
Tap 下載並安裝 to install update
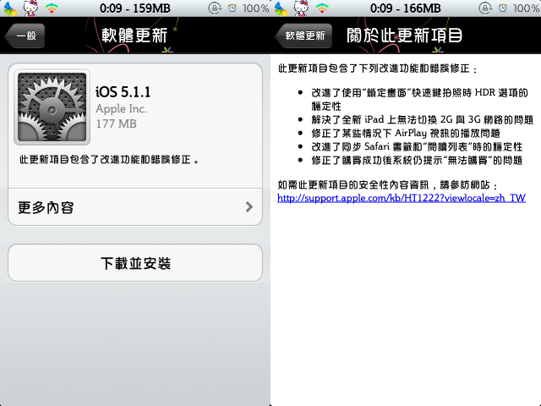click(135, 263)
